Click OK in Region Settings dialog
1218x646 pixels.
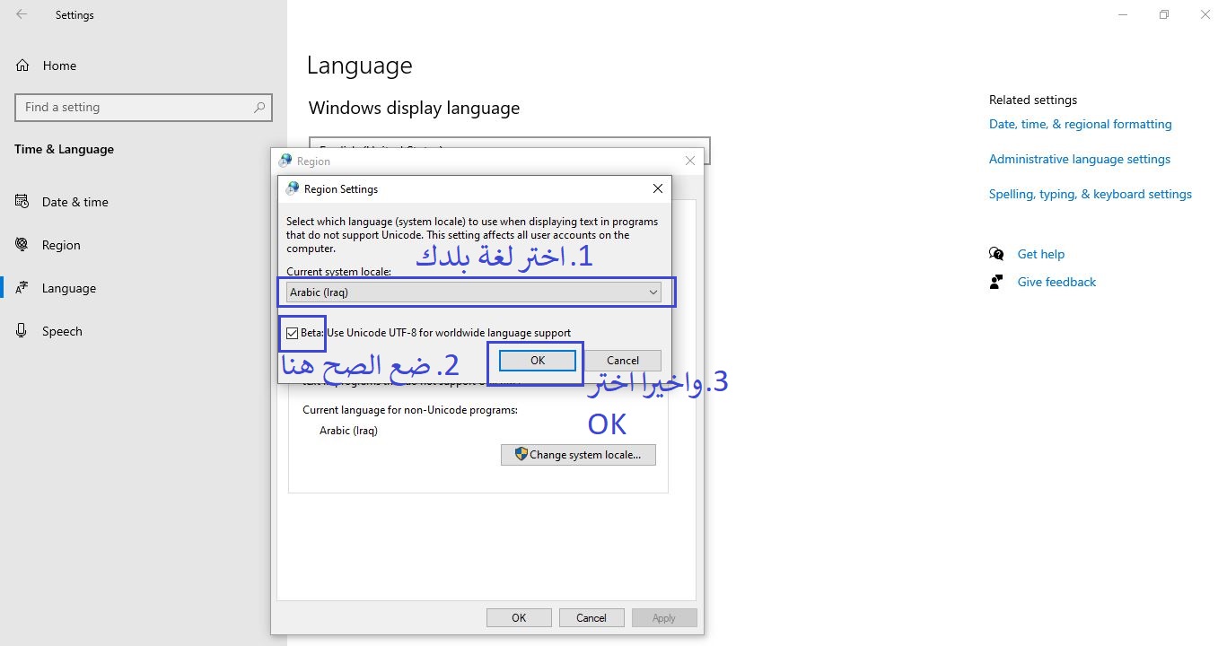[x=537, y=361]
